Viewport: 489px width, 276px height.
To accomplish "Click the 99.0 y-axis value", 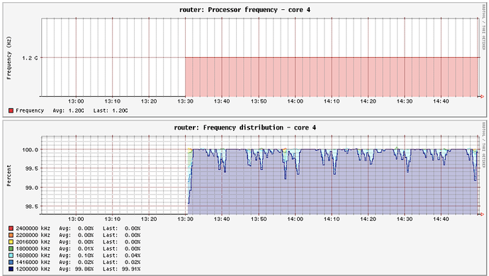I will click(32, 188).
